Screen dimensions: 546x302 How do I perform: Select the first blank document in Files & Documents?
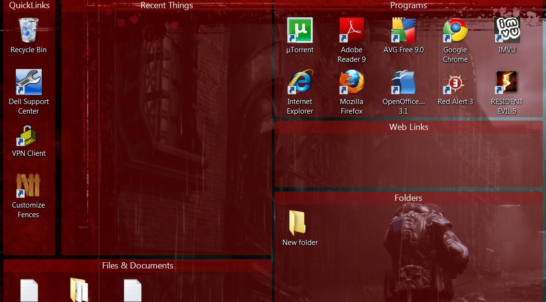pyautogui.click(x=29, y=290)
